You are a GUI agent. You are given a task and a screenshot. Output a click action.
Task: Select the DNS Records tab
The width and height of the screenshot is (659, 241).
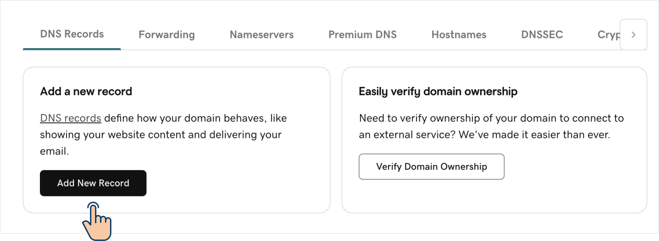click(72, 34)
